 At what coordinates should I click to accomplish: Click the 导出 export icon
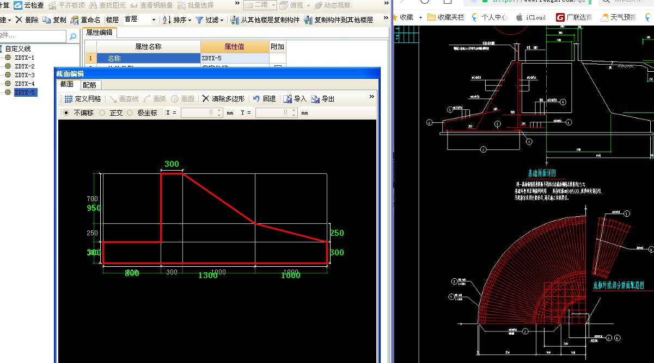click(x=315, y=99)
